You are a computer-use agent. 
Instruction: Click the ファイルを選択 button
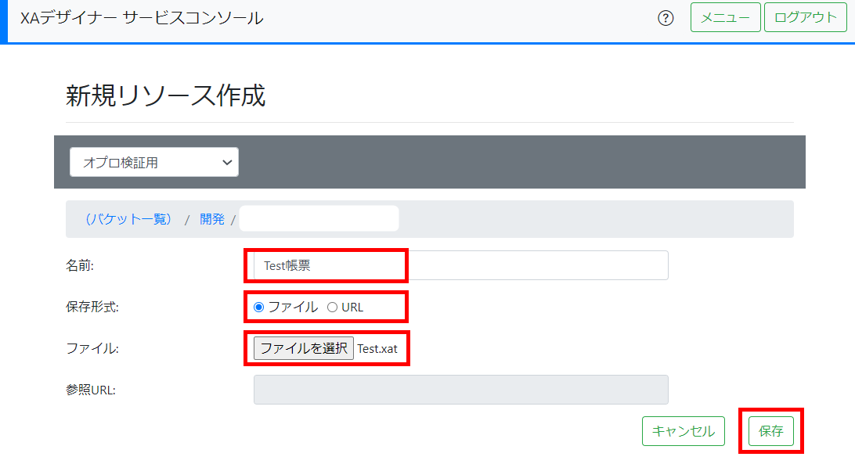[x=304, y=348]
